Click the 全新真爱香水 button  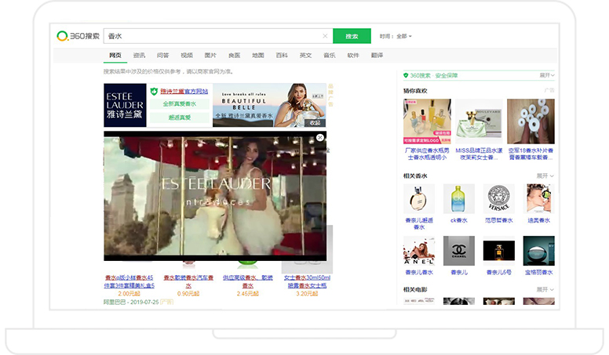[180, 104]
